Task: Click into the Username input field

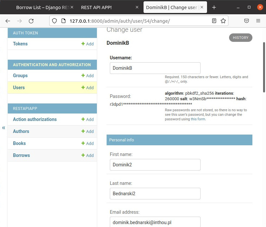Action: click(x=155, y=68)
